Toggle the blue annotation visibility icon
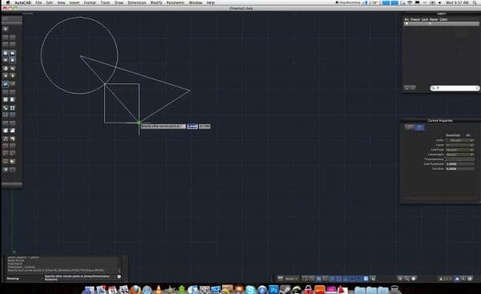Viewport: 481px width, 294px height. pyautogui.click(x=457, y=279)
